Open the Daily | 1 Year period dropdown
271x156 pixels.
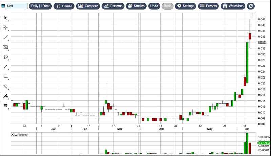click(x=40, y=6)
